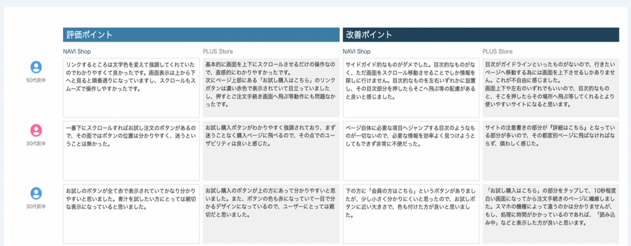Screen dimensions: 631x246
Task: Click the pink user avatar icon
Action: click(x=36, y=130)
